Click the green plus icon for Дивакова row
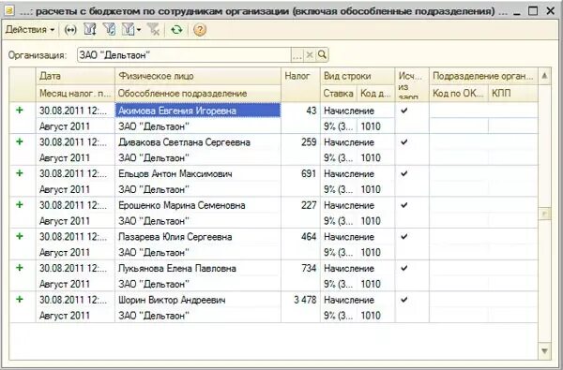 point(20,141)
